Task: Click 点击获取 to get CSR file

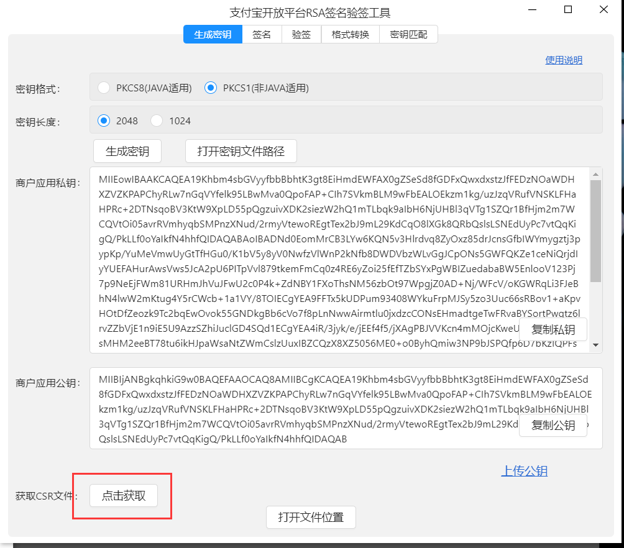Action: [x=124, y=495]
